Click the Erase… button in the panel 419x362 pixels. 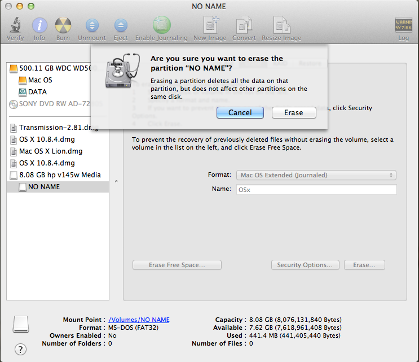(x=364, y=265)
